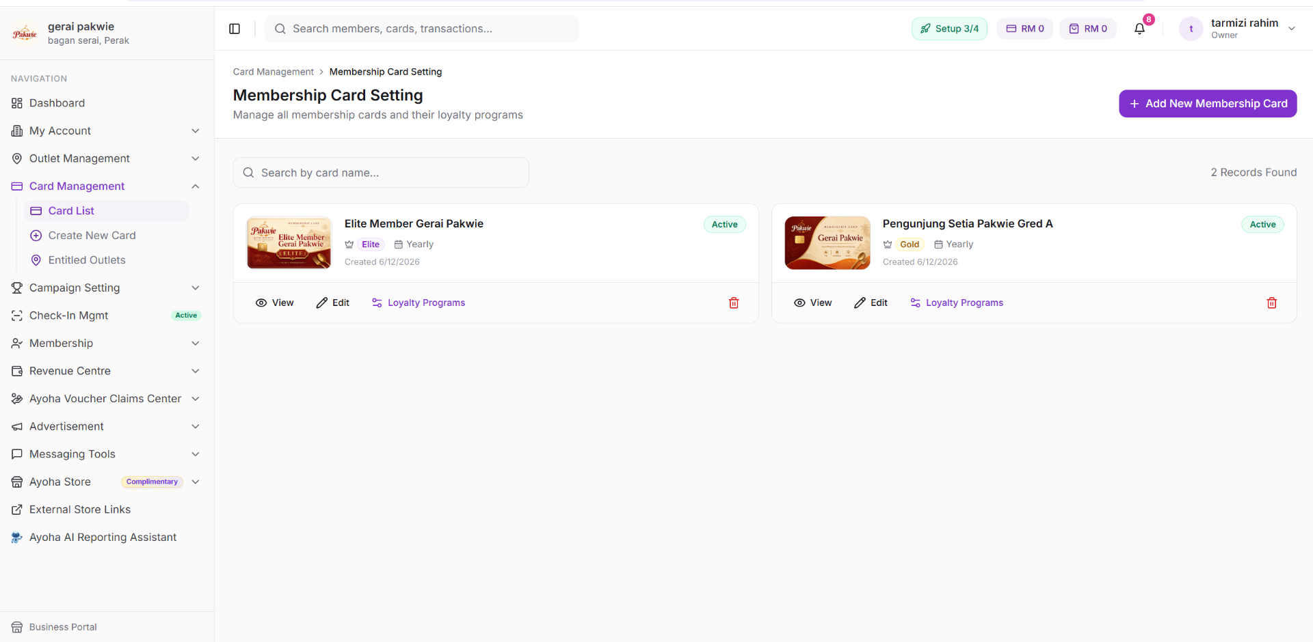Click the My Account building icon
Screen dimensions: 1313x642
click(x=17, y=131)
